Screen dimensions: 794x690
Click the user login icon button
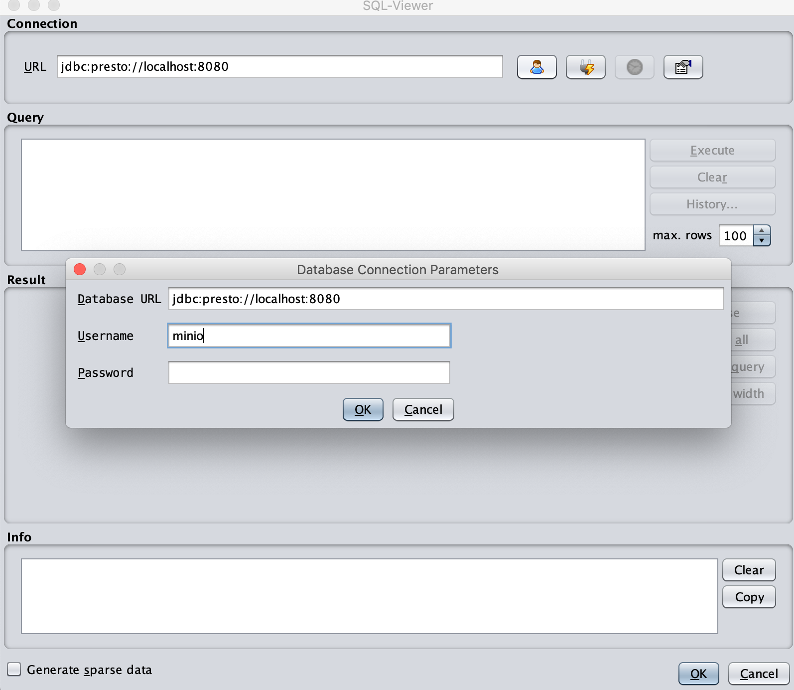(x=536, y=67)
